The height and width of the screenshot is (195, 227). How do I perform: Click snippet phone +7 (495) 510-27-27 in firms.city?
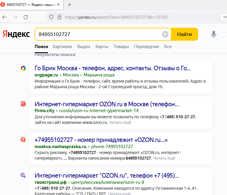tap(177, 117)
